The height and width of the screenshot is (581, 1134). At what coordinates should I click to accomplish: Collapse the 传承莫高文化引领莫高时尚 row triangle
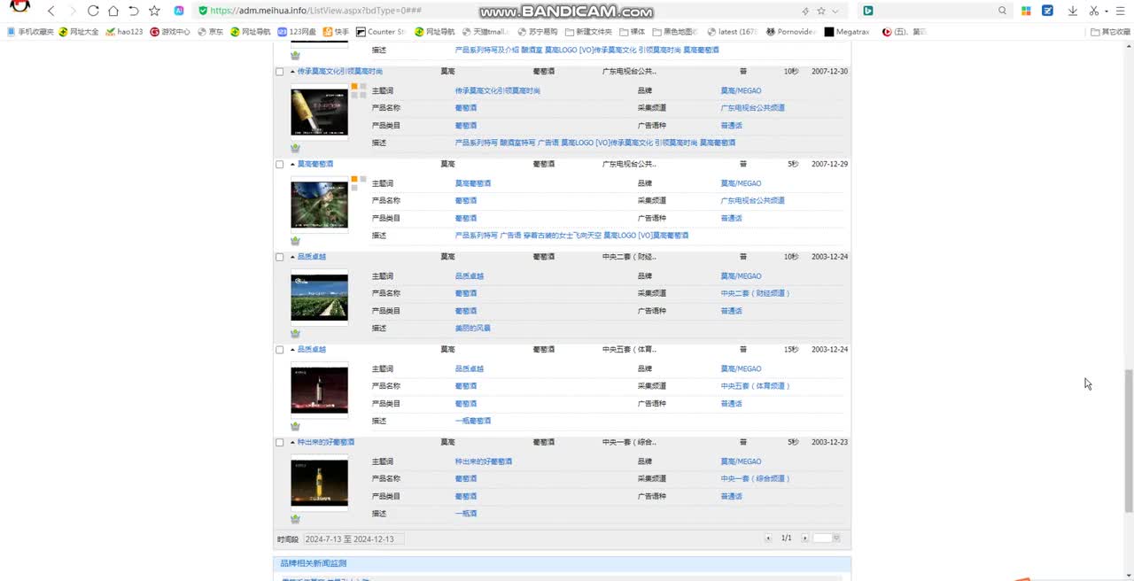tap(292, 71)
